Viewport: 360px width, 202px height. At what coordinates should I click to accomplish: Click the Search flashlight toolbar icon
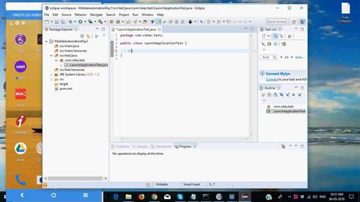tap(136, 21)
